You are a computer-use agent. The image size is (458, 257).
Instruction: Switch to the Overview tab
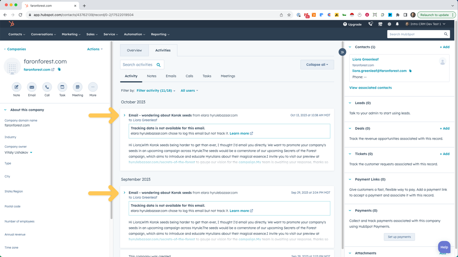click(134, 50)
